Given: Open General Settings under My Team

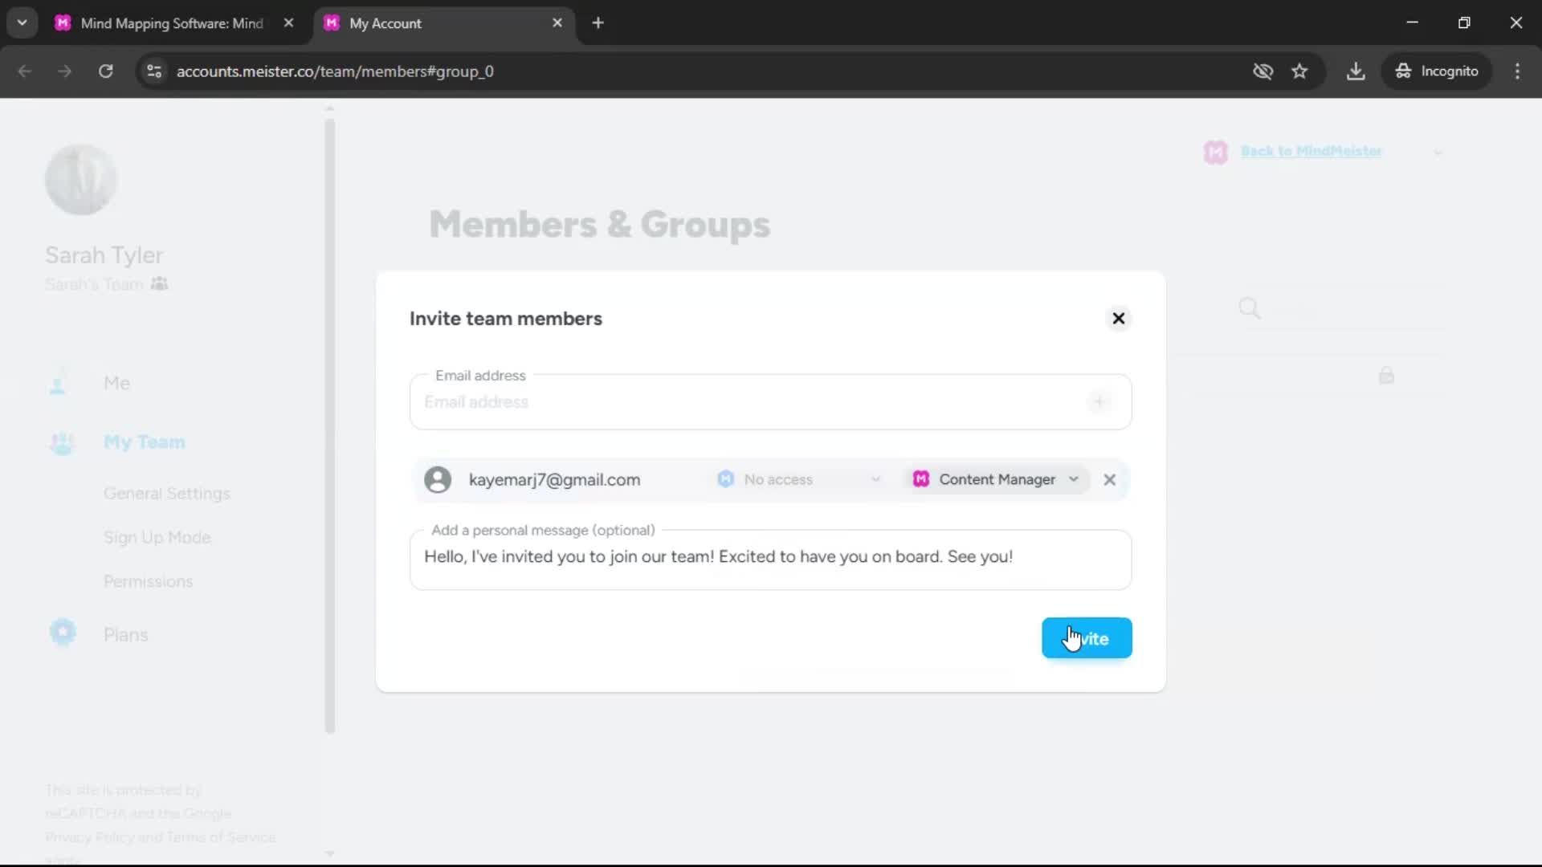Looking at the screenshot, I should coord(167,494).
